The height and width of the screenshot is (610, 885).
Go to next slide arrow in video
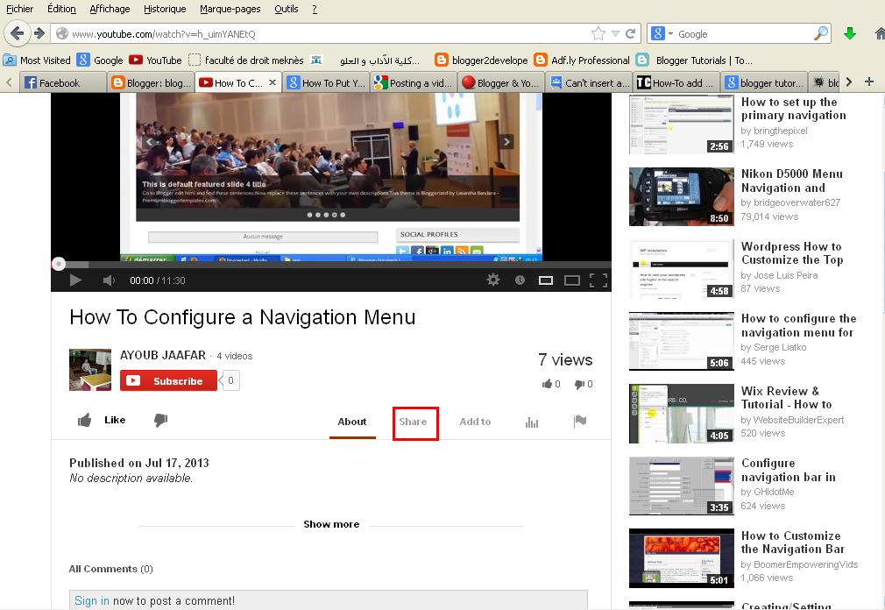(x=506, y=142)
